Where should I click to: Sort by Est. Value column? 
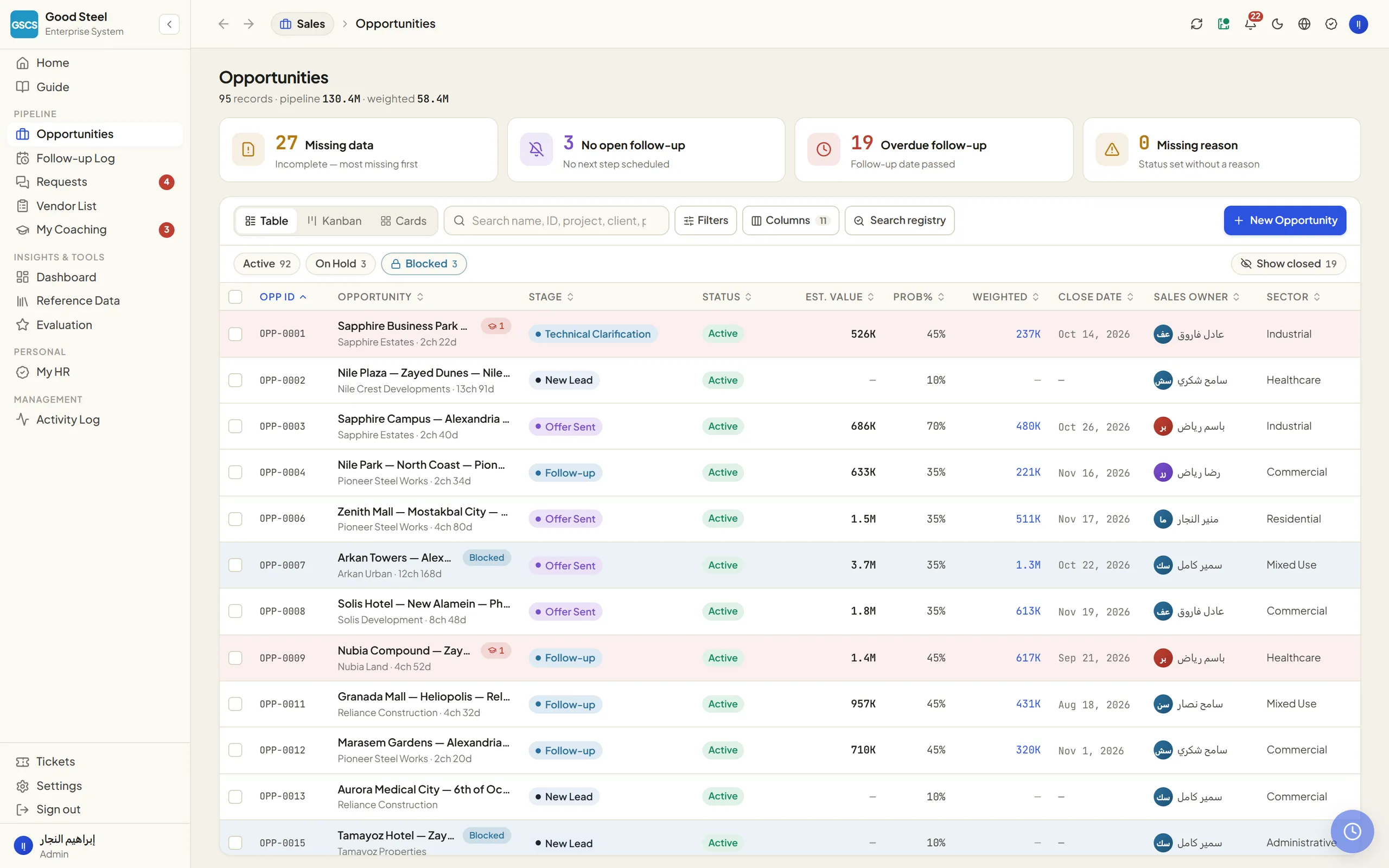tap(839, 297)
